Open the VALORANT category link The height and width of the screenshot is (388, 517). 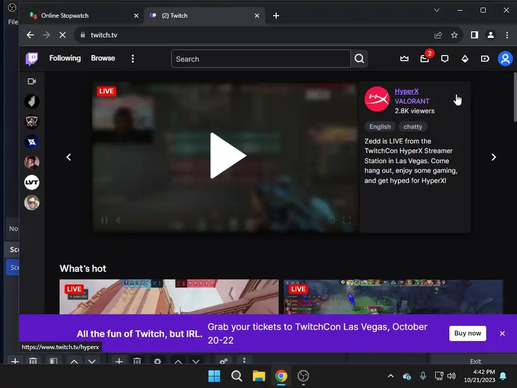pyautogui.click(x=412, y=101)
